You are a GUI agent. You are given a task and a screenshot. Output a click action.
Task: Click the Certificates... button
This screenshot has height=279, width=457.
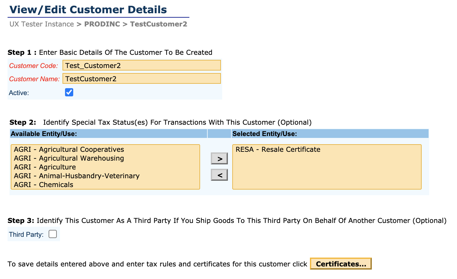[341, 264]
